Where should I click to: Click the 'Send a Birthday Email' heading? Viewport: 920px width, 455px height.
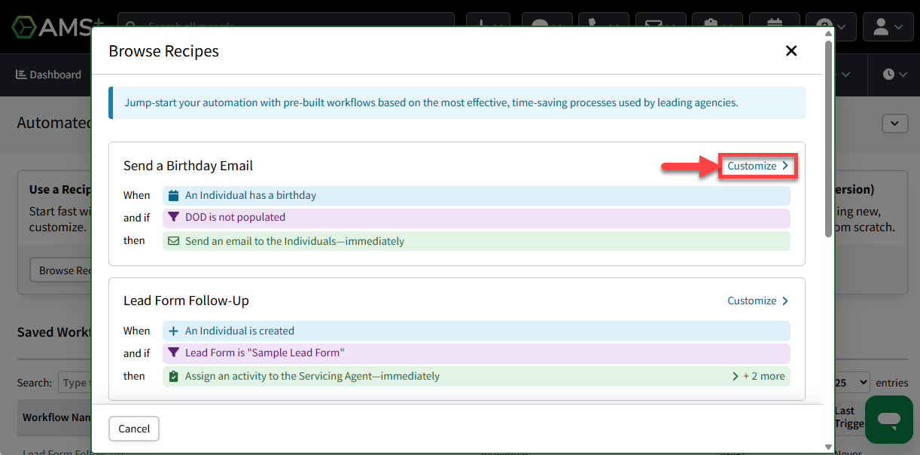tap(188, 166)
